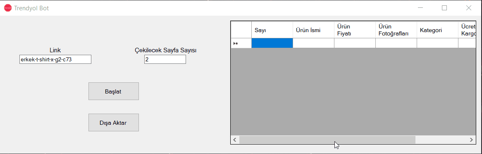Select the Ürün İsmi column header
Image resolution: width=482 pixels, height=154 pixels.
(x=313, y=30)
